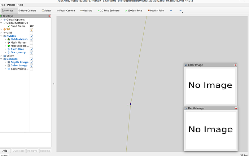Enable the Map Slice Bounds checkbox
This screenshot has width=249, height=156.
(31, 46)
